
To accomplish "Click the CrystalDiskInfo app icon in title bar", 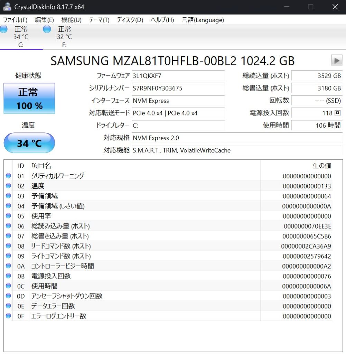I will click(x=7, y=7).
